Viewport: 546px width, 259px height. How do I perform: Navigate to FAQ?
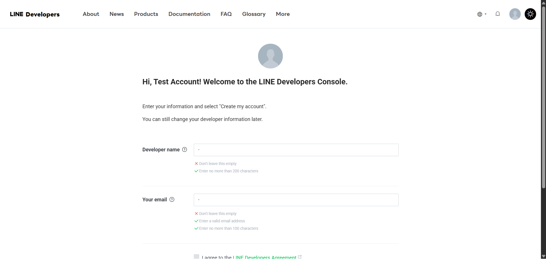point(226,14)
